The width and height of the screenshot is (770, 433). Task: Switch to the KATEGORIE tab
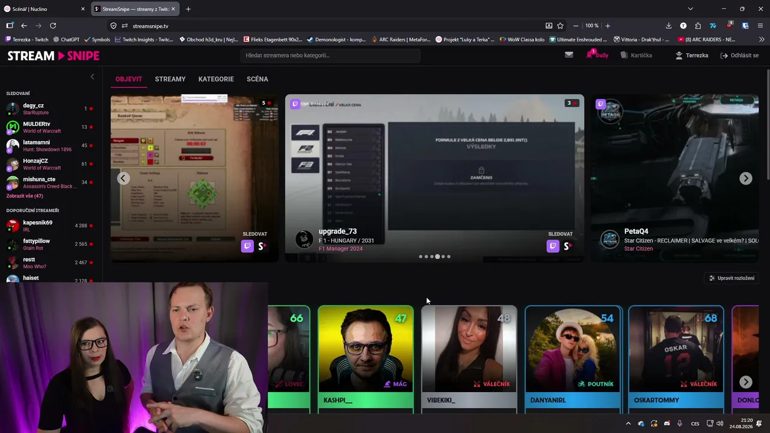tap(216, 79)
